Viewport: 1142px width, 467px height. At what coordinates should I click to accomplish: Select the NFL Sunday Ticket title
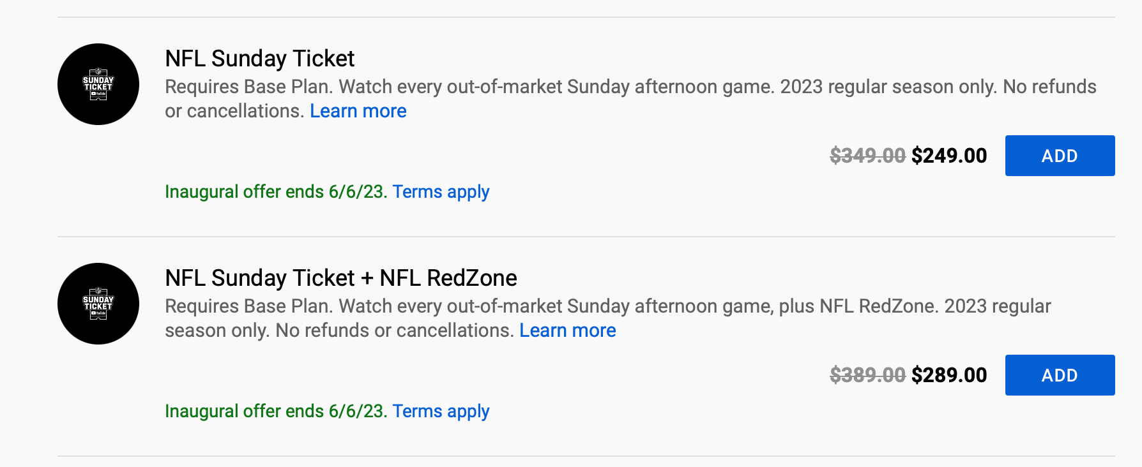(259, 59)
